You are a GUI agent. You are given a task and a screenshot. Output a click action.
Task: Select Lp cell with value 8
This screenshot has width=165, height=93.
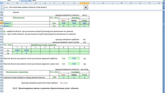(26, 53)
